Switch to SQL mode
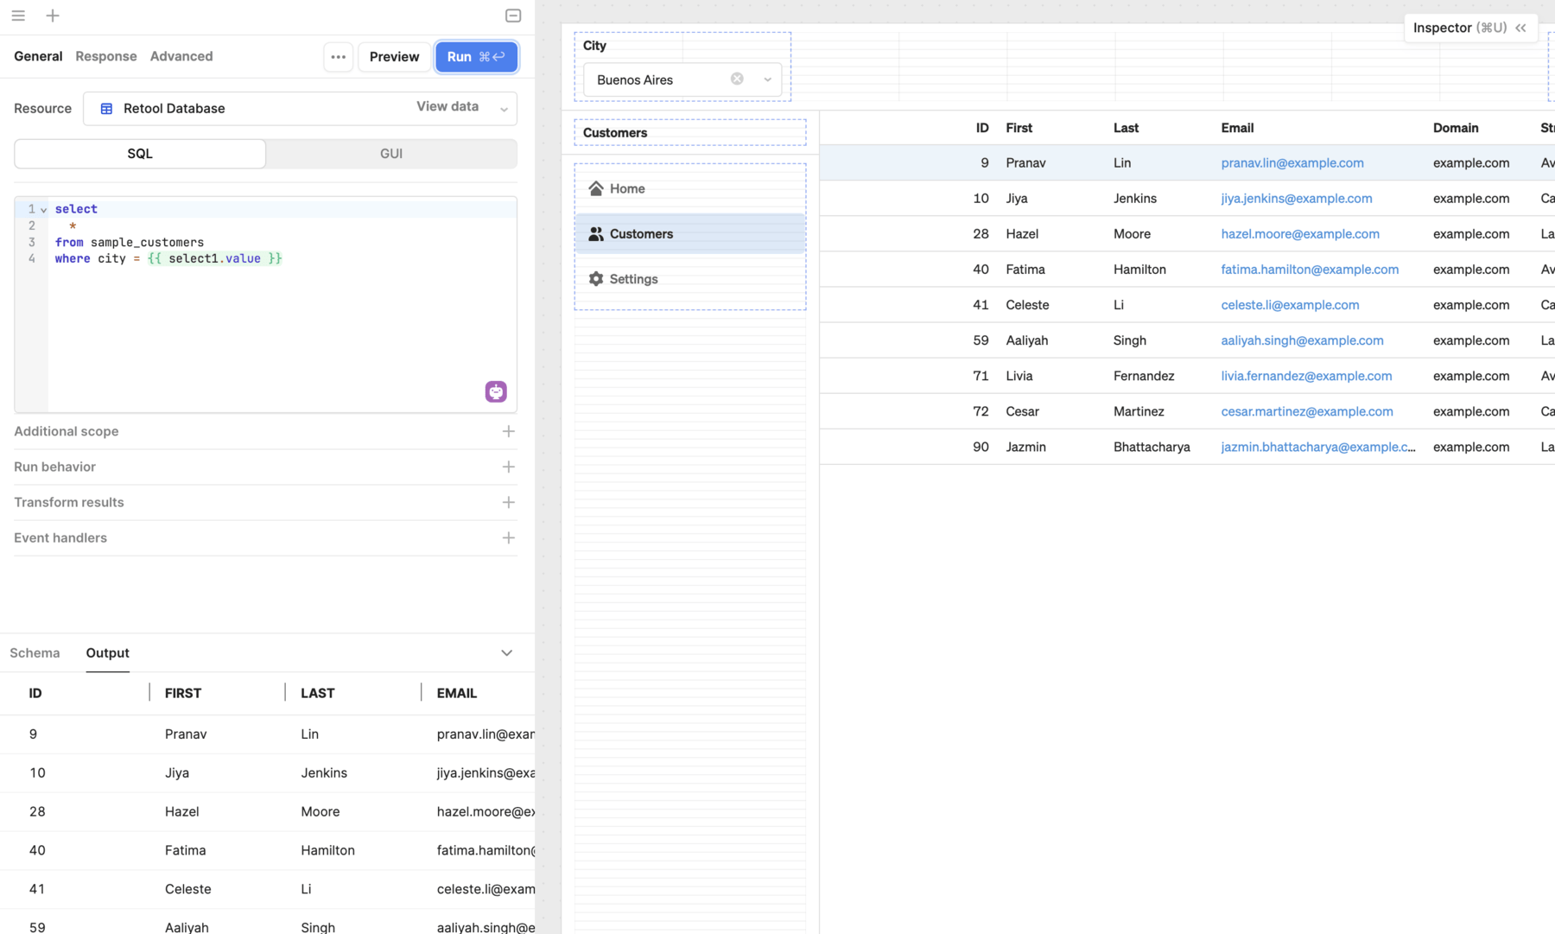1555x934 pixels. pyautogui.click(x=140, y=154)
